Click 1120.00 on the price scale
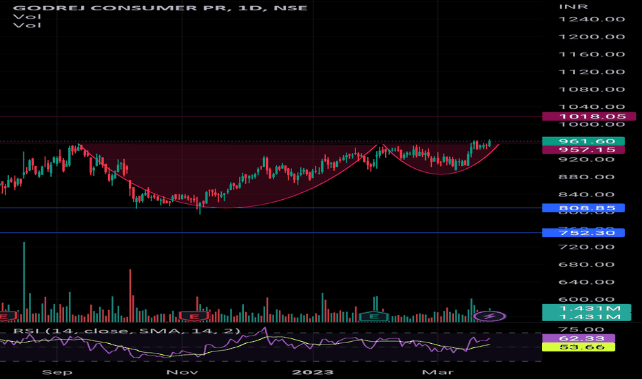Viewport: 642px width, 379px height. [x=592, y=72]
